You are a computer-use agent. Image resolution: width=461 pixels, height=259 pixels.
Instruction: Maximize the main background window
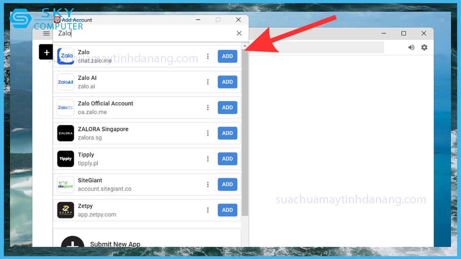(404, 33)
